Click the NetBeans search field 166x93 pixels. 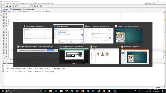coord(155,3)
